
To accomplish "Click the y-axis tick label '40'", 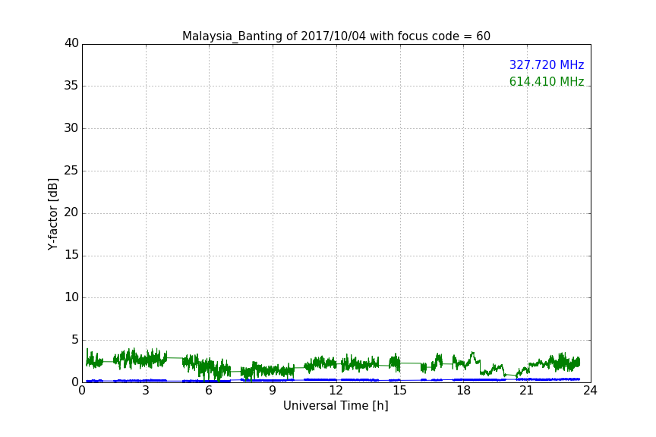I will coord(71,43).
